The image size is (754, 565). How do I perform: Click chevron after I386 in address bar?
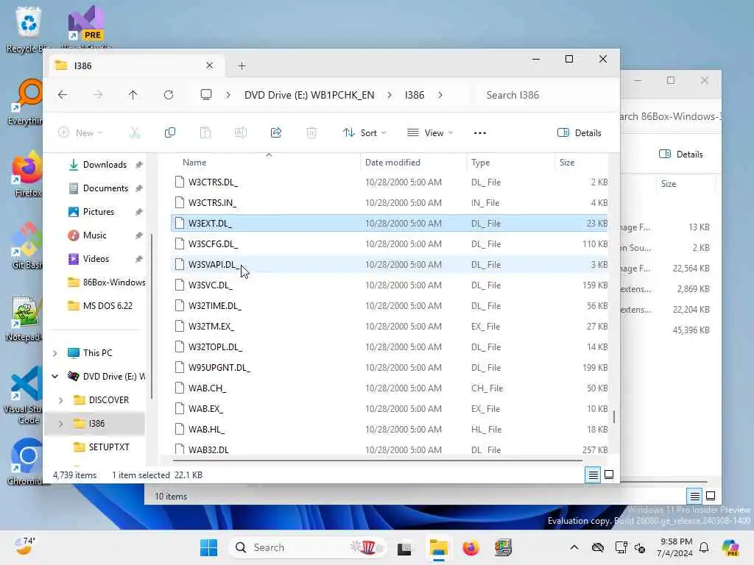[x=440, y=95]
